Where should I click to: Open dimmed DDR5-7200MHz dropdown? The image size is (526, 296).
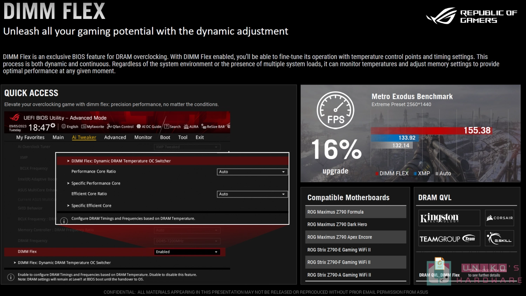pyautogui.click(x=187, y=241)
